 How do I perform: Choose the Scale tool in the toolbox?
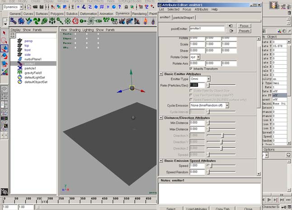click(x=4, y=64)
